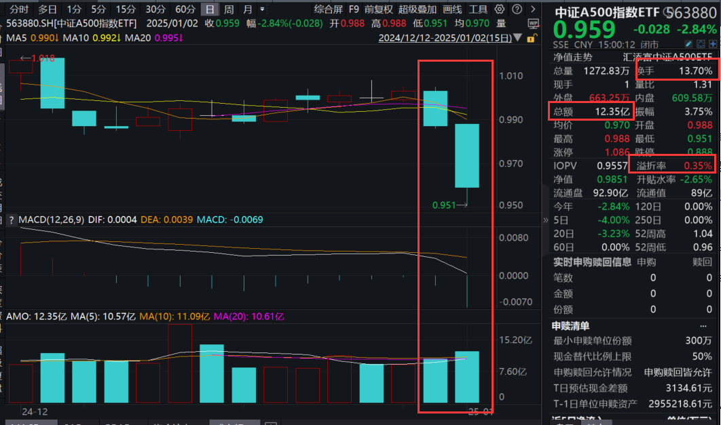Click the question-mark icon beside the MACD label
The image size is (721, 425).
coord(12,220)
